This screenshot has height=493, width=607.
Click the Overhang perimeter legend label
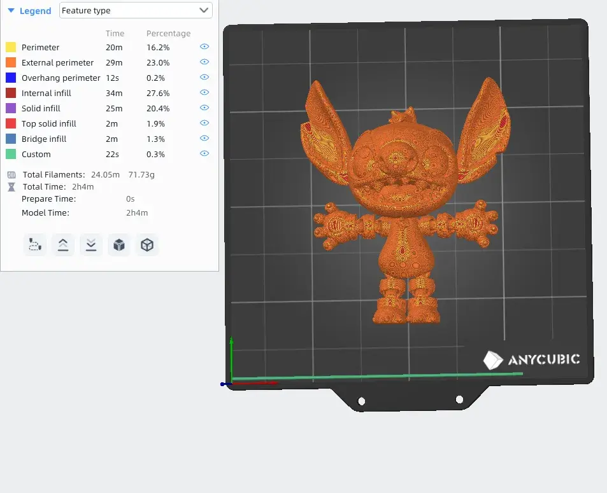click(61, 78)
